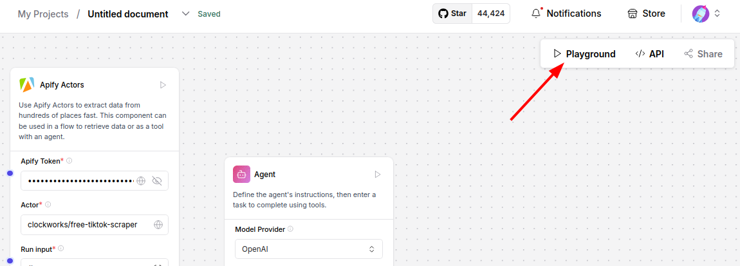This screenshot has width=740, height=266.
Task: Click the Agent robot icon
Action: [241, 174]
